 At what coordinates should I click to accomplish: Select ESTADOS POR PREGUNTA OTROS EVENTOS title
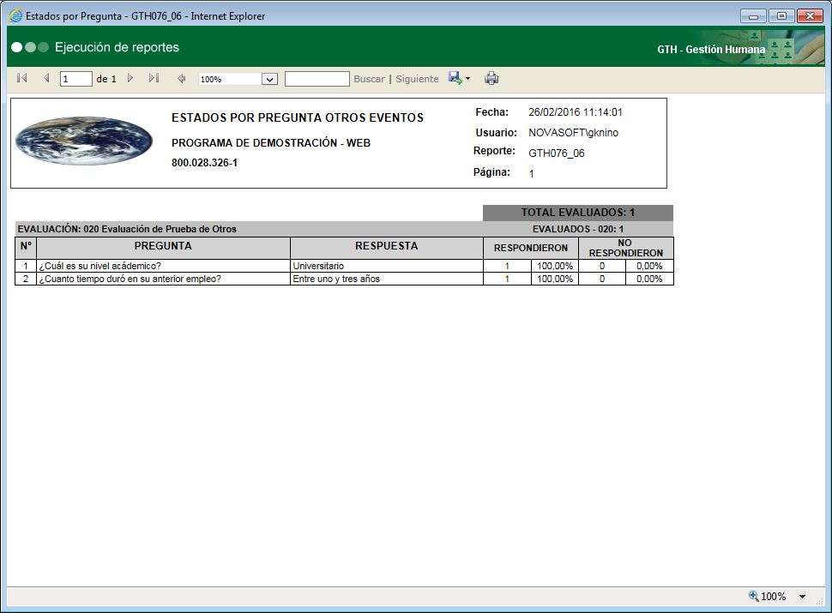click(297, 117)
